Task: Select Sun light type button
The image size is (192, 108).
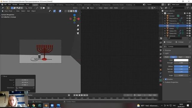Action: tap(173, 57)
